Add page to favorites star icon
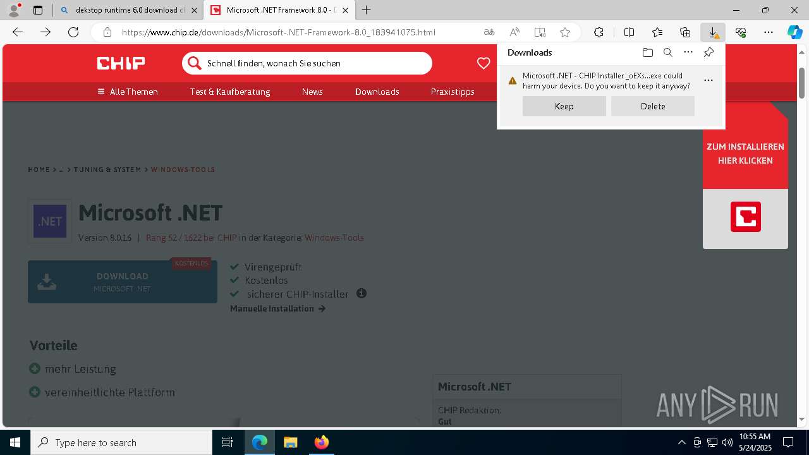Image resolution: width=809 pixels, height=455 pixels. click(565, 32)
